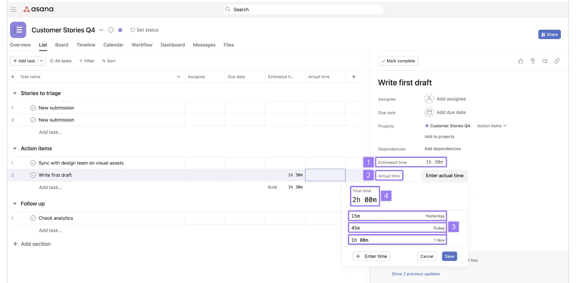This screenshot has height=283, width=576.
Task: Click the Estimated time column header
Action: pos(285,77)
